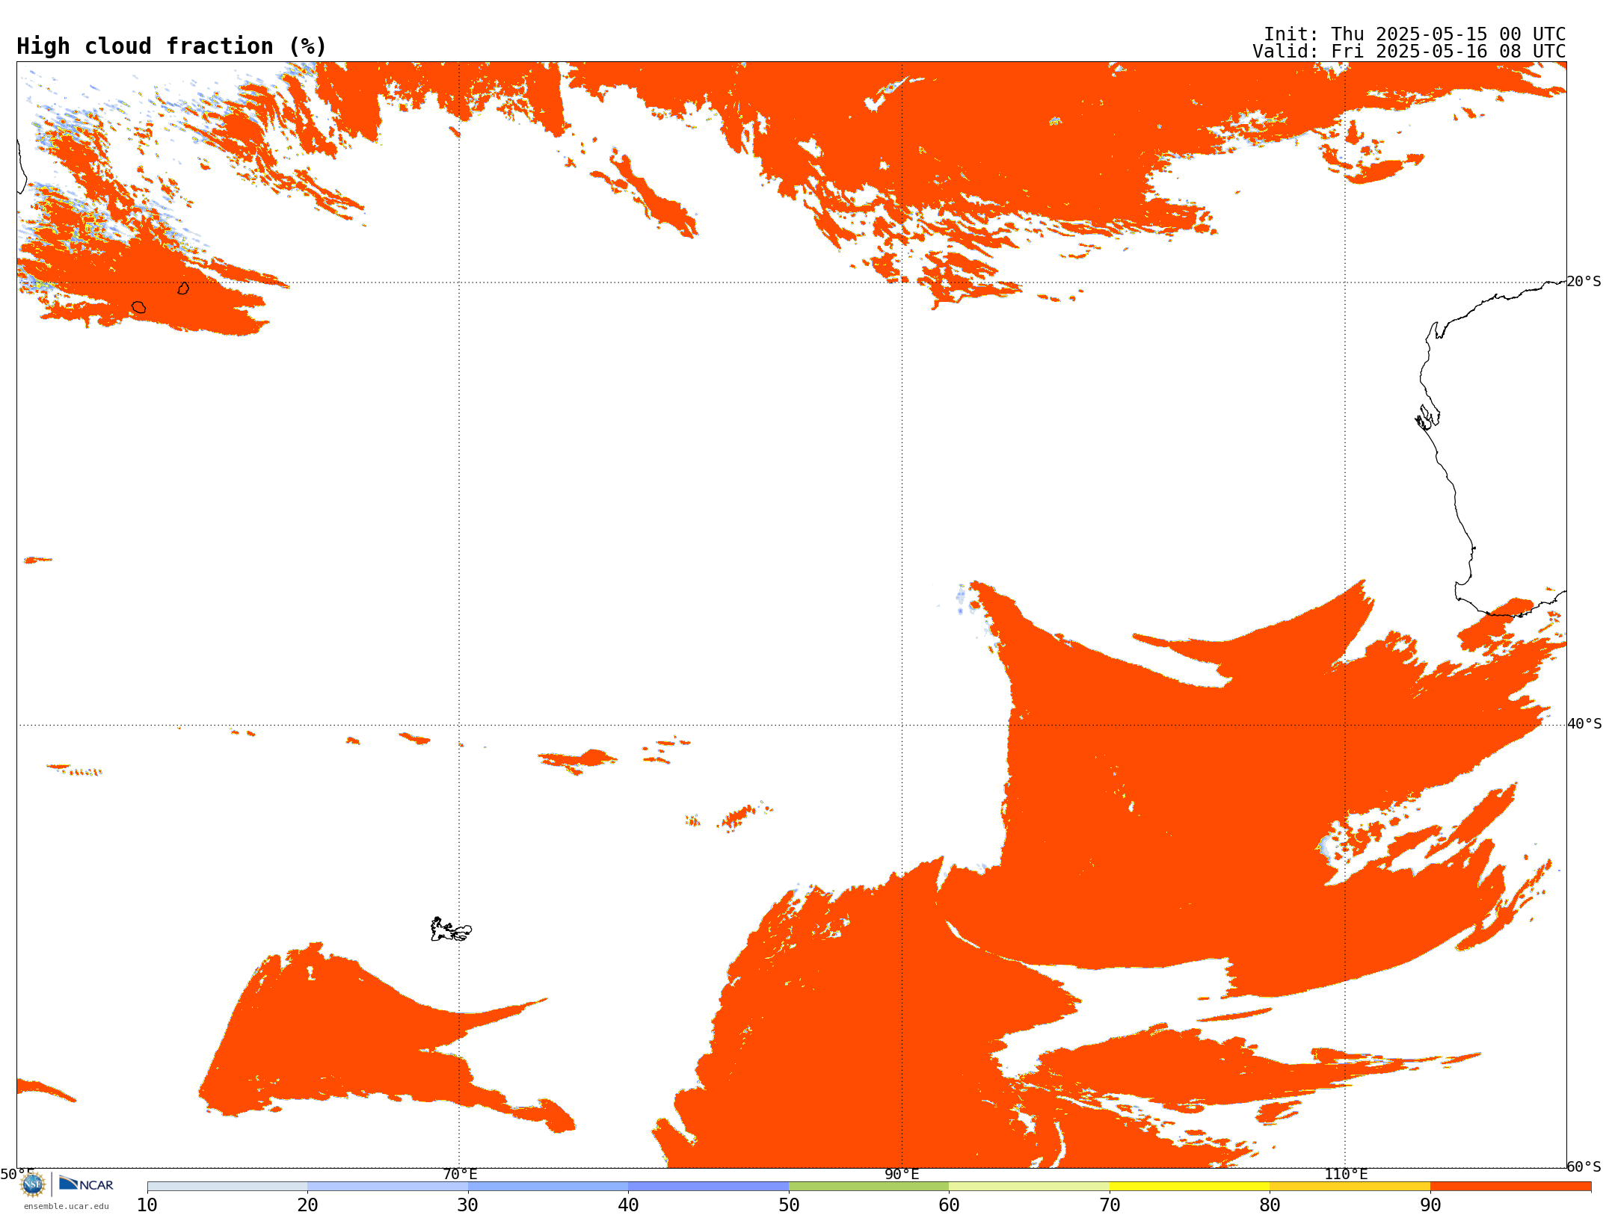The width and height of the screenshot is (1615, 1215).
Task: Click the colorbar tick label 70
Action: point(1110,1205)
